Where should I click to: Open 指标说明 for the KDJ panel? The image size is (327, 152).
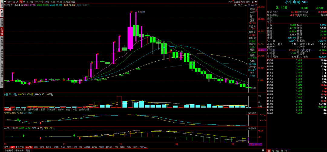pyautogui.click(x=252, y=113)
